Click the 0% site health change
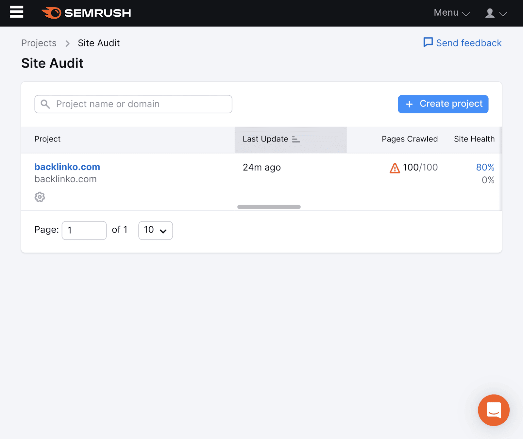The width and height of the screenshot is (523, 439). click(x=488, y=180)
